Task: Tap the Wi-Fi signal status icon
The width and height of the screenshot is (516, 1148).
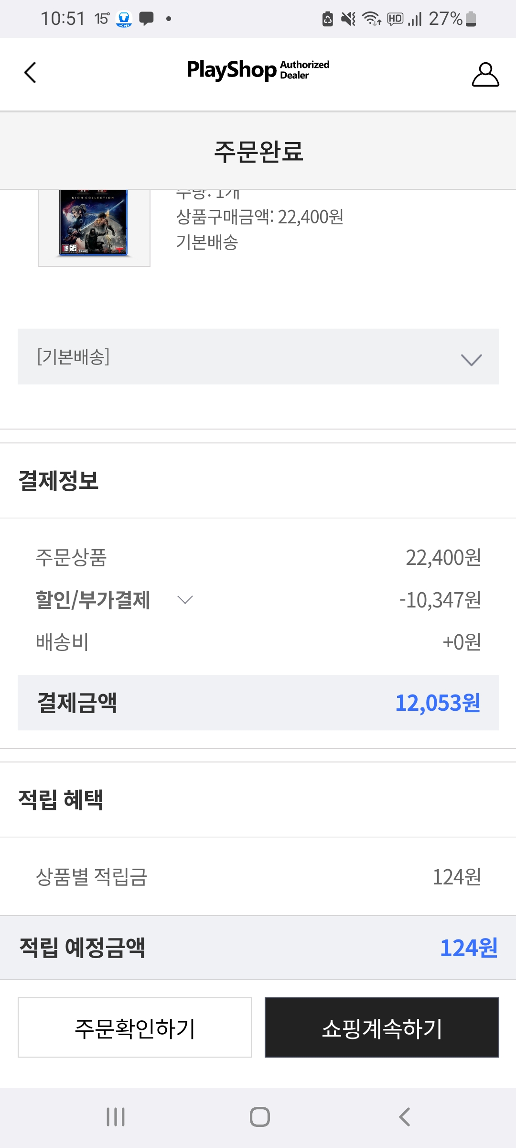Action: 371,19
